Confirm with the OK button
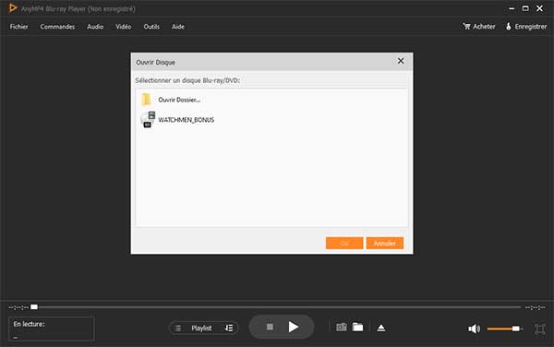Screen dimensions: 554x347 pyautogui.click(x=344, y=243)
